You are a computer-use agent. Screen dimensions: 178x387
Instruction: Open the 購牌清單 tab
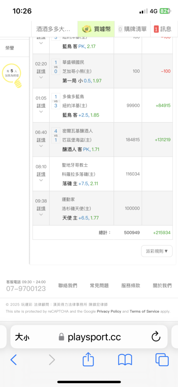tap(133, 29)
